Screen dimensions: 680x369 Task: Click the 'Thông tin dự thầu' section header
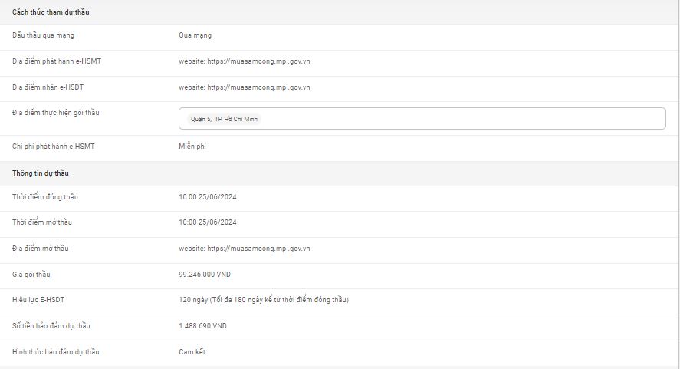41,173
